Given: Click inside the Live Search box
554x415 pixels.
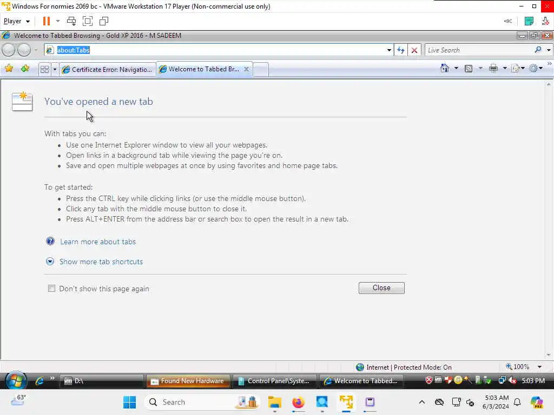Looking at the screenshot, I should [x=479, y=50].
